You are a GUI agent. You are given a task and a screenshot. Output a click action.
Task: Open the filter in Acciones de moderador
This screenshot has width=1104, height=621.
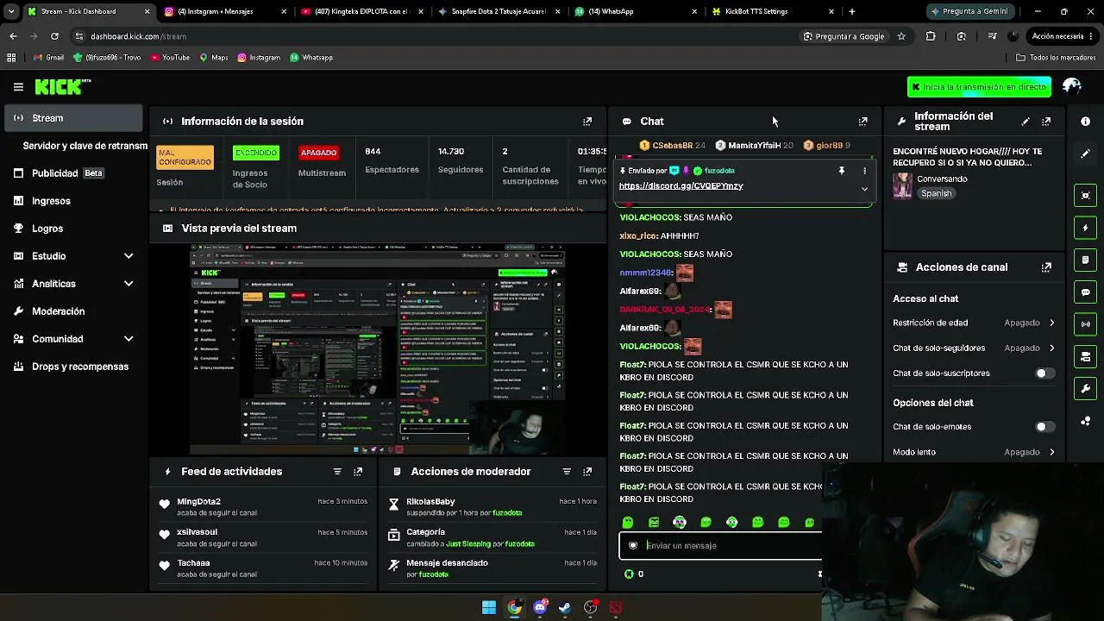pyautogui.click(x=567, y=472)
